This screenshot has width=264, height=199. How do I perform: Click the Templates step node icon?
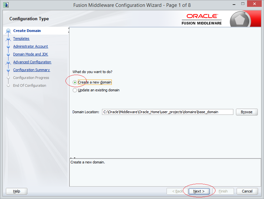(x=8, y=39)
